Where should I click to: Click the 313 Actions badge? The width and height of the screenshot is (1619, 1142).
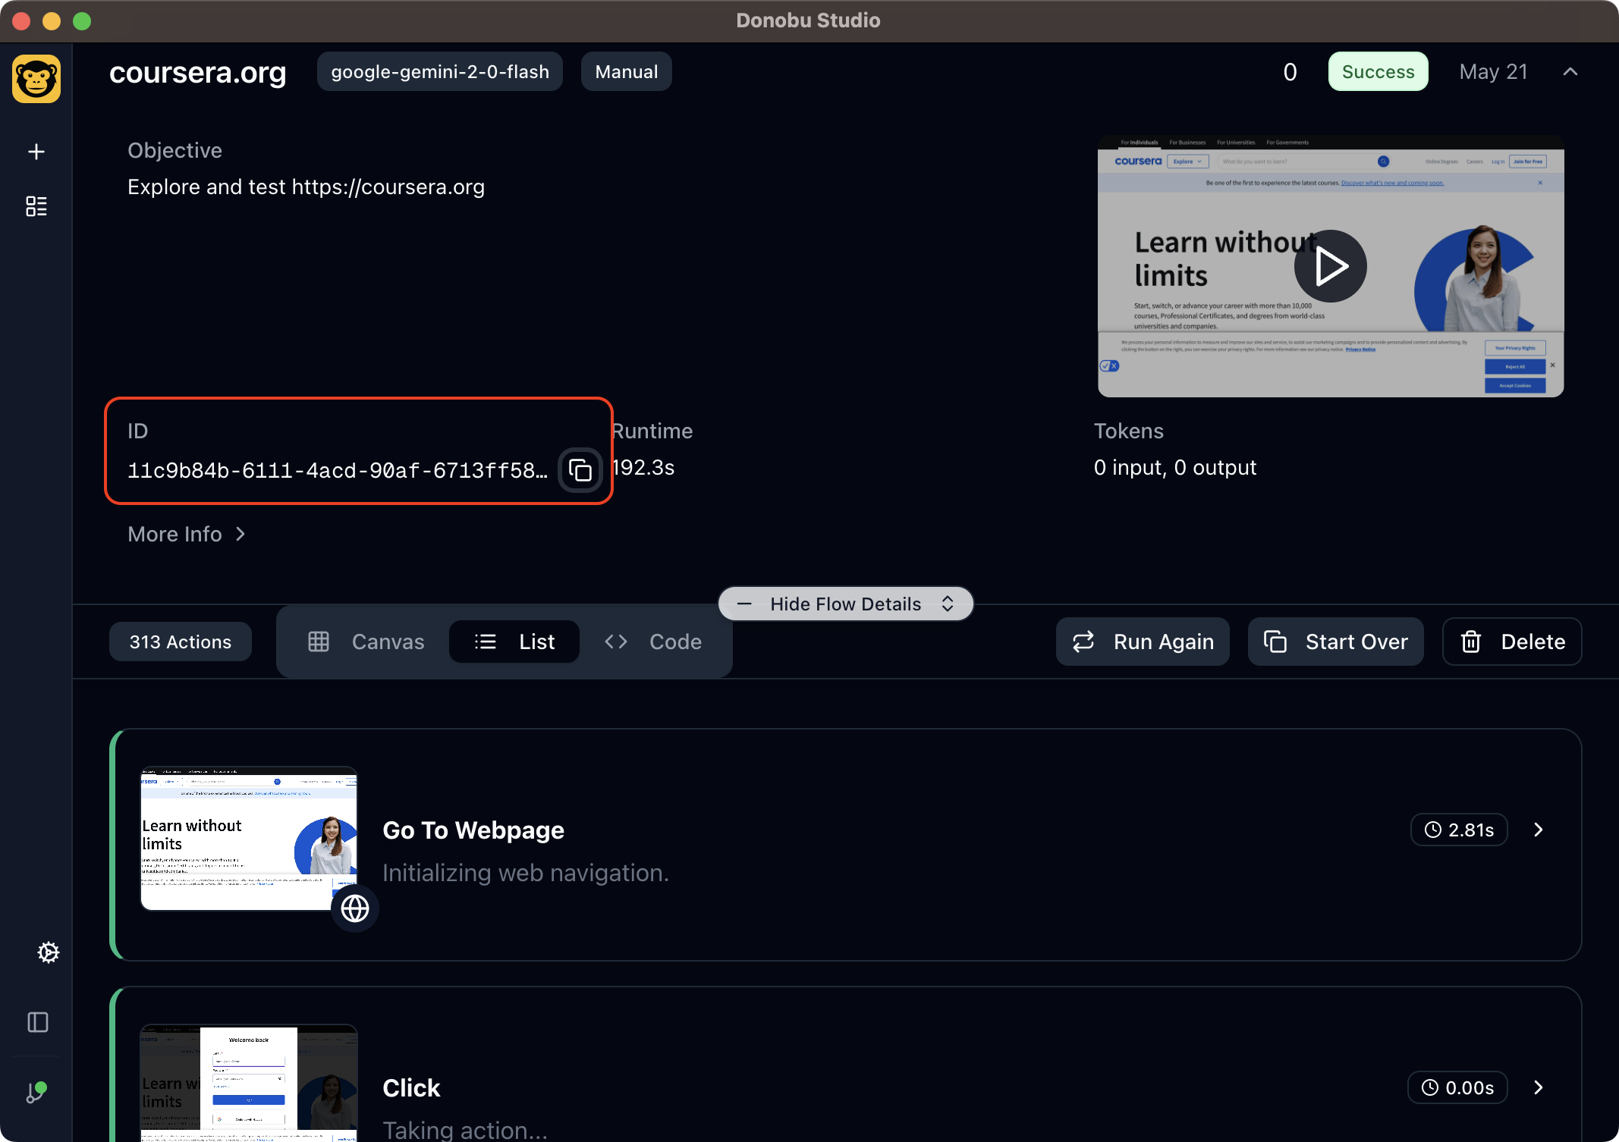[x=181, y=642]
